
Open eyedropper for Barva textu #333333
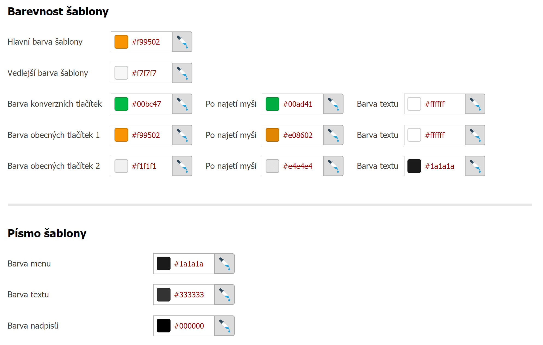tap(224, 295)
